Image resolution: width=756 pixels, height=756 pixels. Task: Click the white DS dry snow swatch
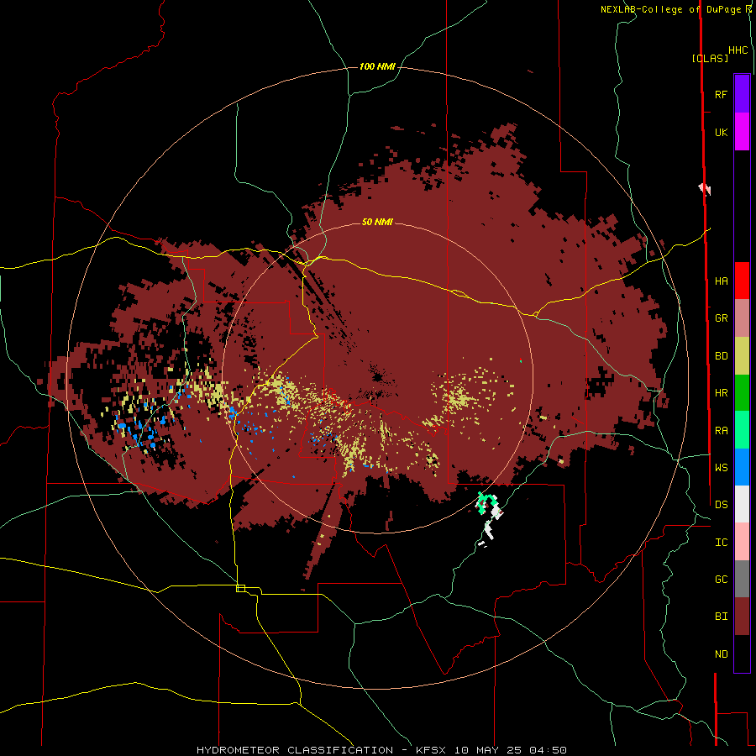[x=742, y=504]
